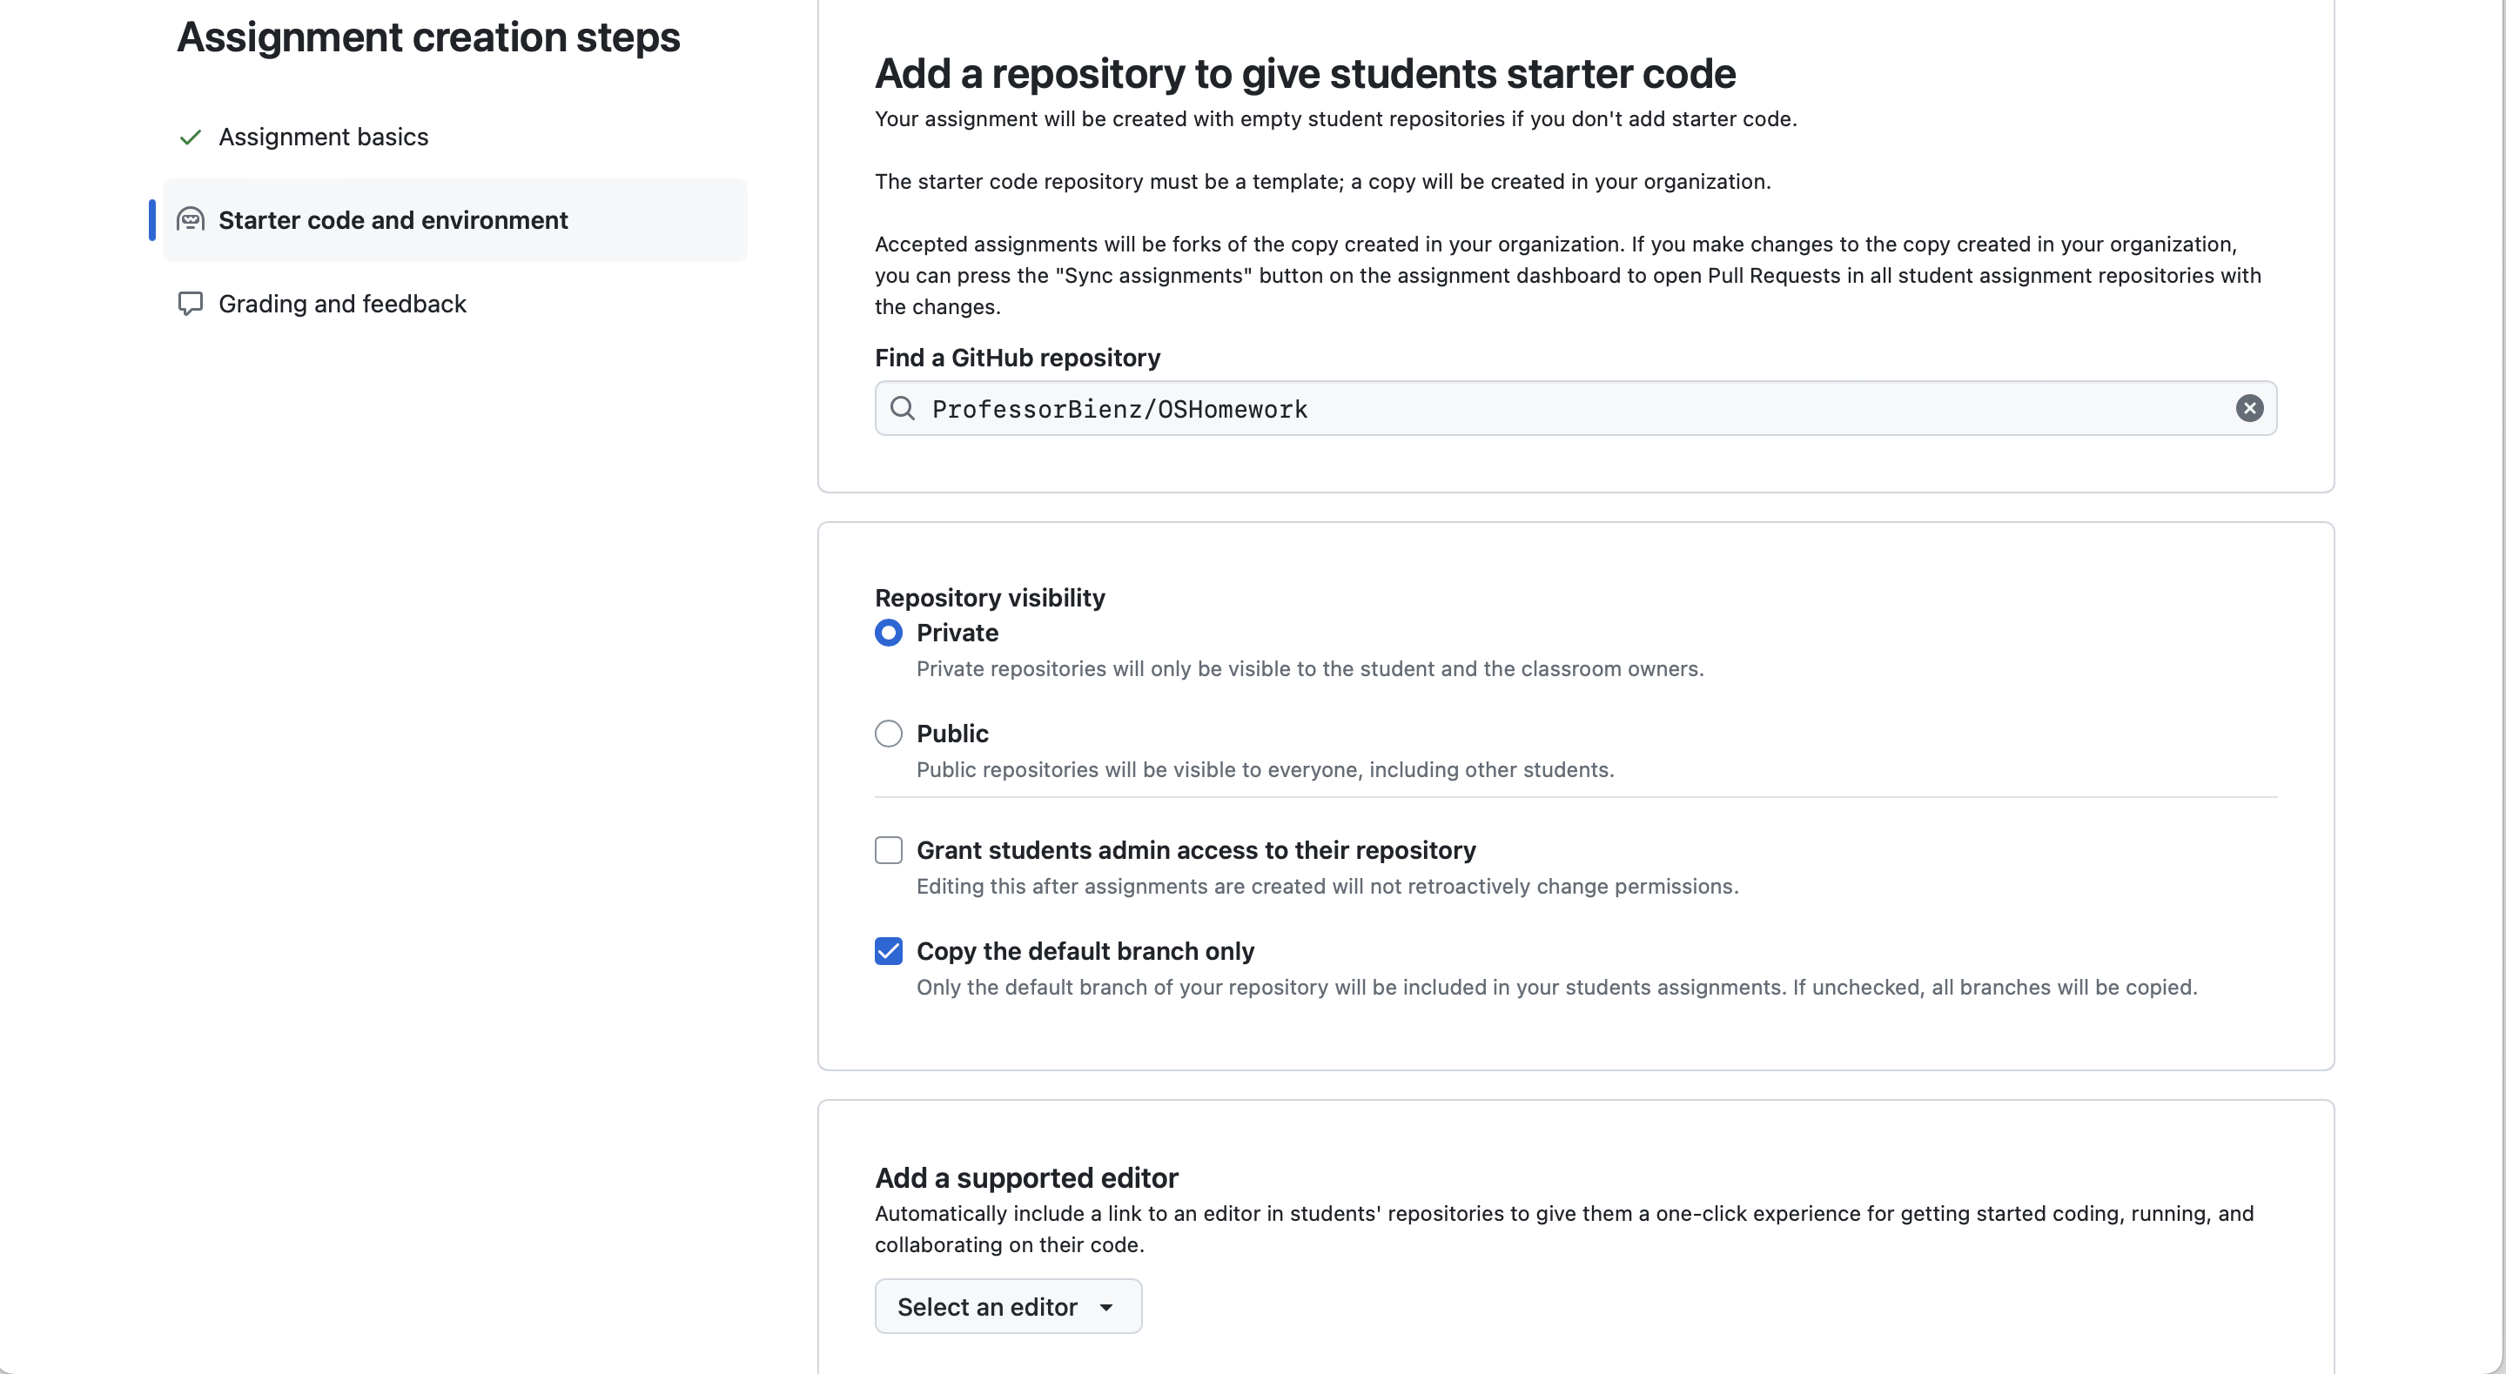Viewport: 2506px width, 1374px height.
Task: Clear the repository search with X icon
Action: click(2249, 408)
